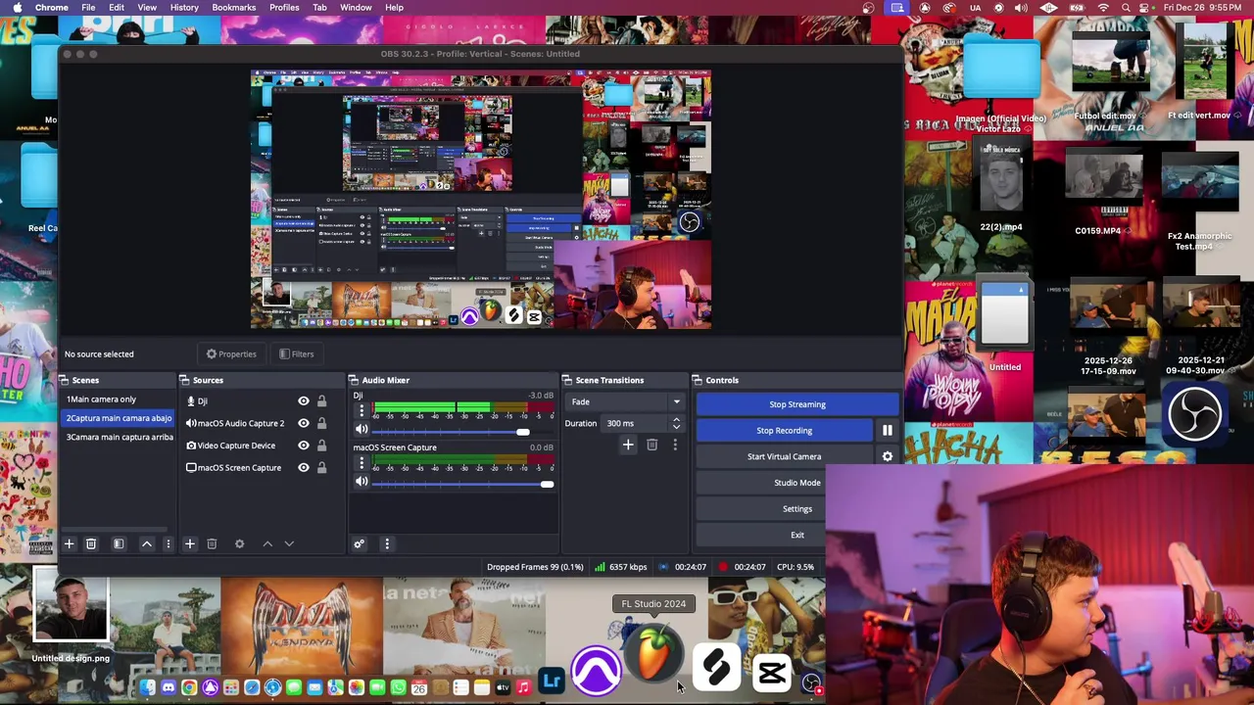Open the Apple menu
This screenshot has height=705, width=1254.
click(17, 8)
